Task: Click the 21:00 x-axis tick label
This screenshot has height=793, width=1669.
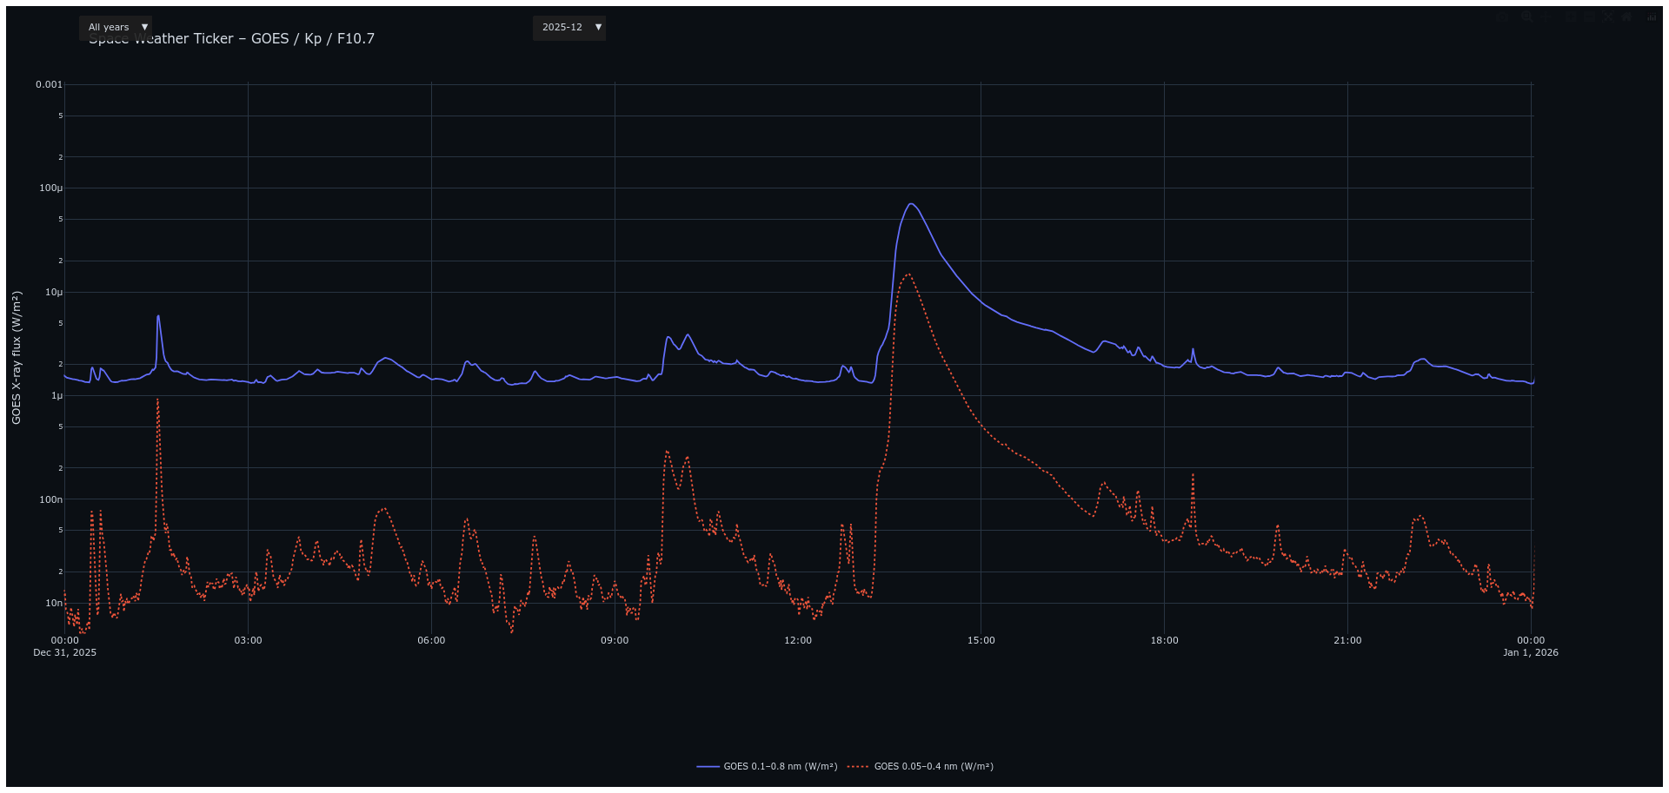Action: tap(1348, 641)
